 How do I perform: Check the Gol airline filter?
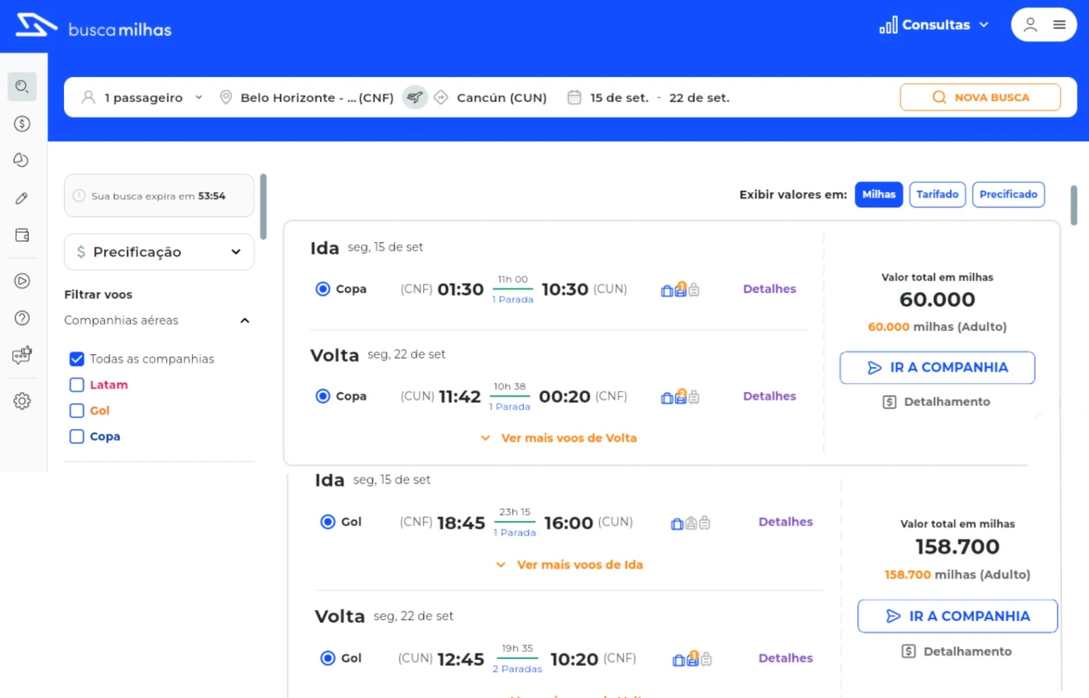(x=77, y=411)
